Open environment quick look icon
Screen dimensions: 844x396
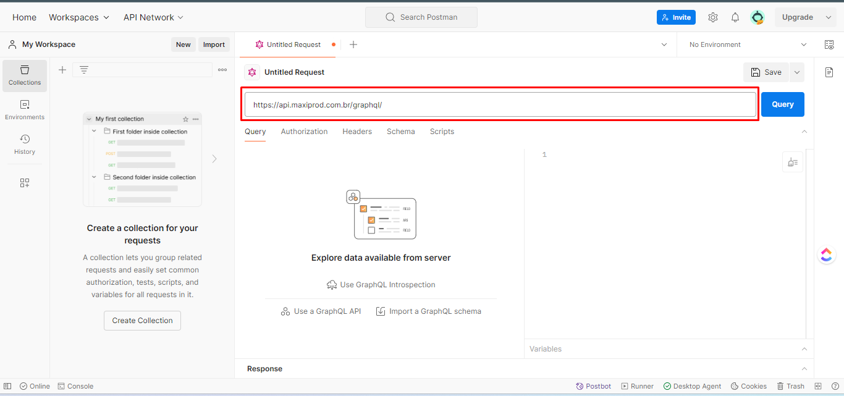click(829, 44)
